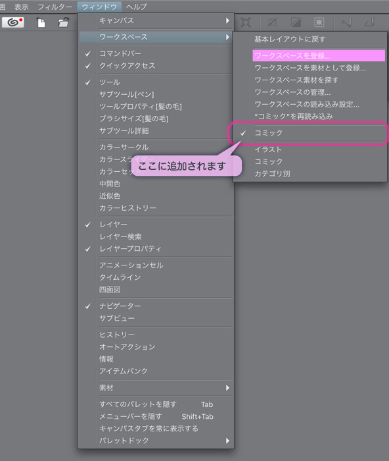Show the カラーサークル palette
Screen dimensions: 389x461
tap(156, 148)
